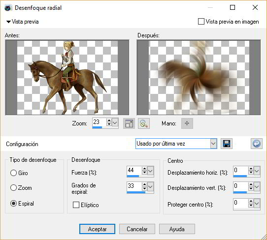267x240 pixels.
Task: Click the Proteger centro value field
Action: [240, 203]
